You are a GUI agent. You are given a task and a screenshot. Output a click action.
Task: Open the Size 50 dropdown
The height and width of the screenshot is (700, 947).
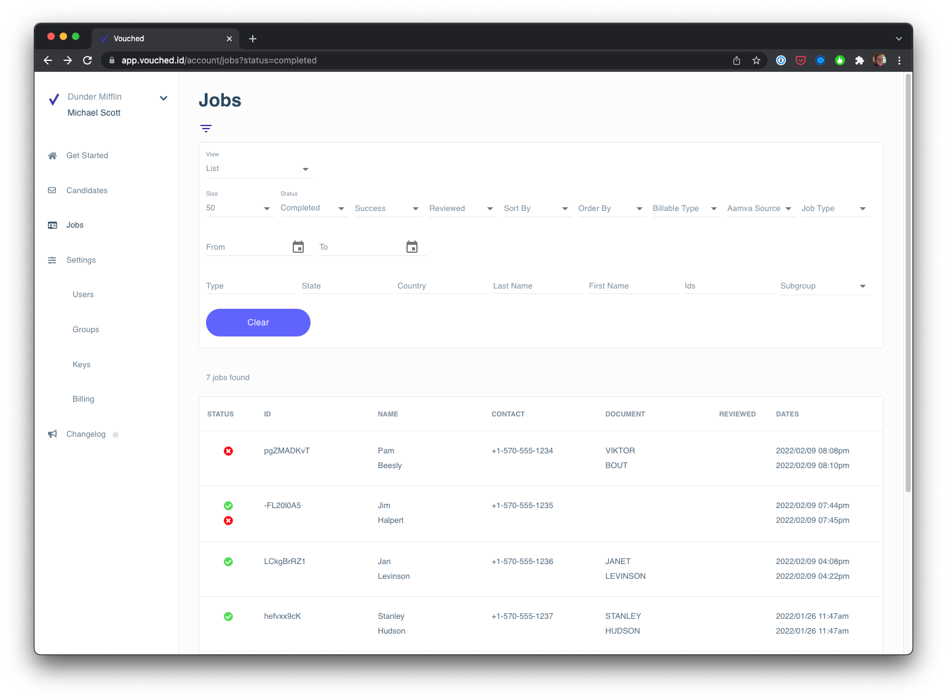pyautogui.click(x=240, y=208)
